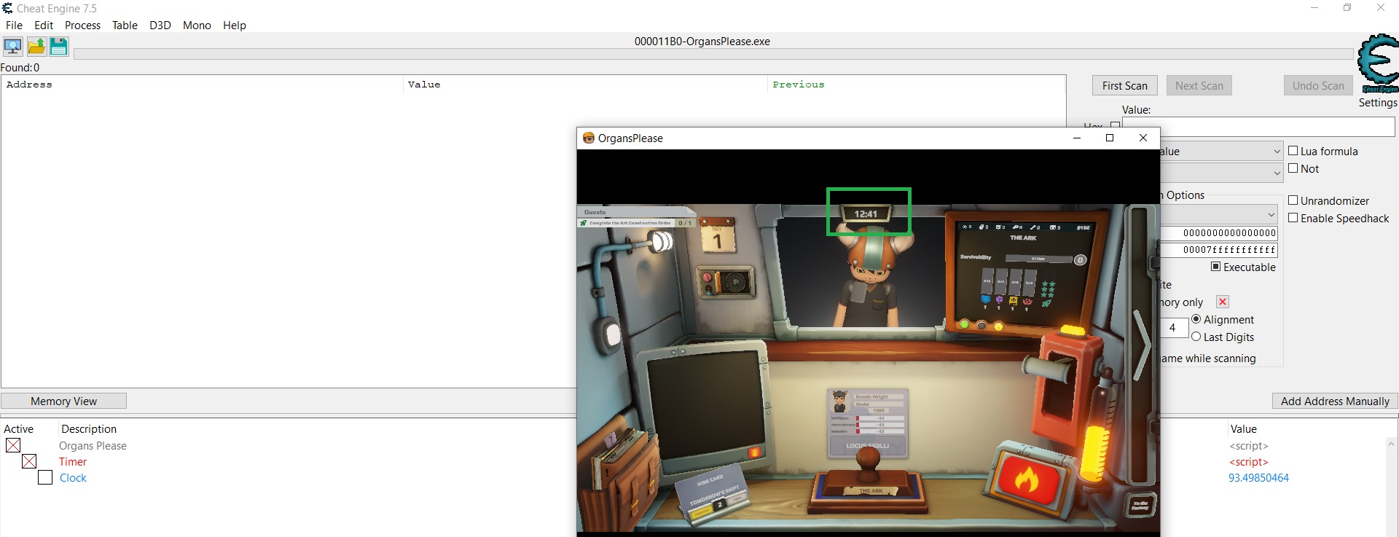1399x537 pixels.
Task: Click the scan Value input field
Action: pos(1258,127)
